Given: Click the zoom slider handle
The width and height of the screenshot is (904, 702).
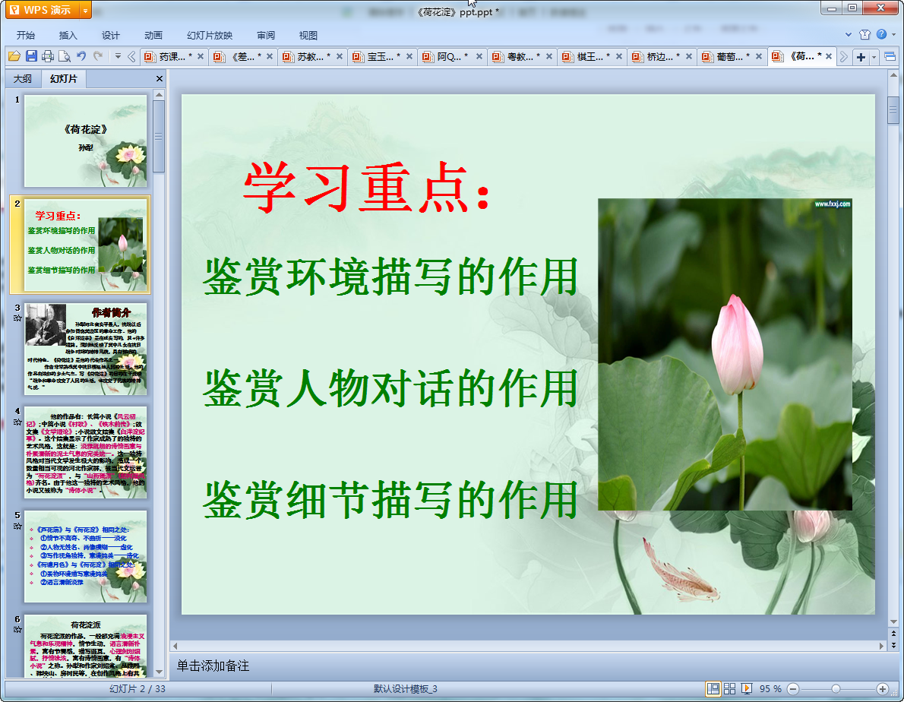Looking at the screenshot, I should point(836,689).
